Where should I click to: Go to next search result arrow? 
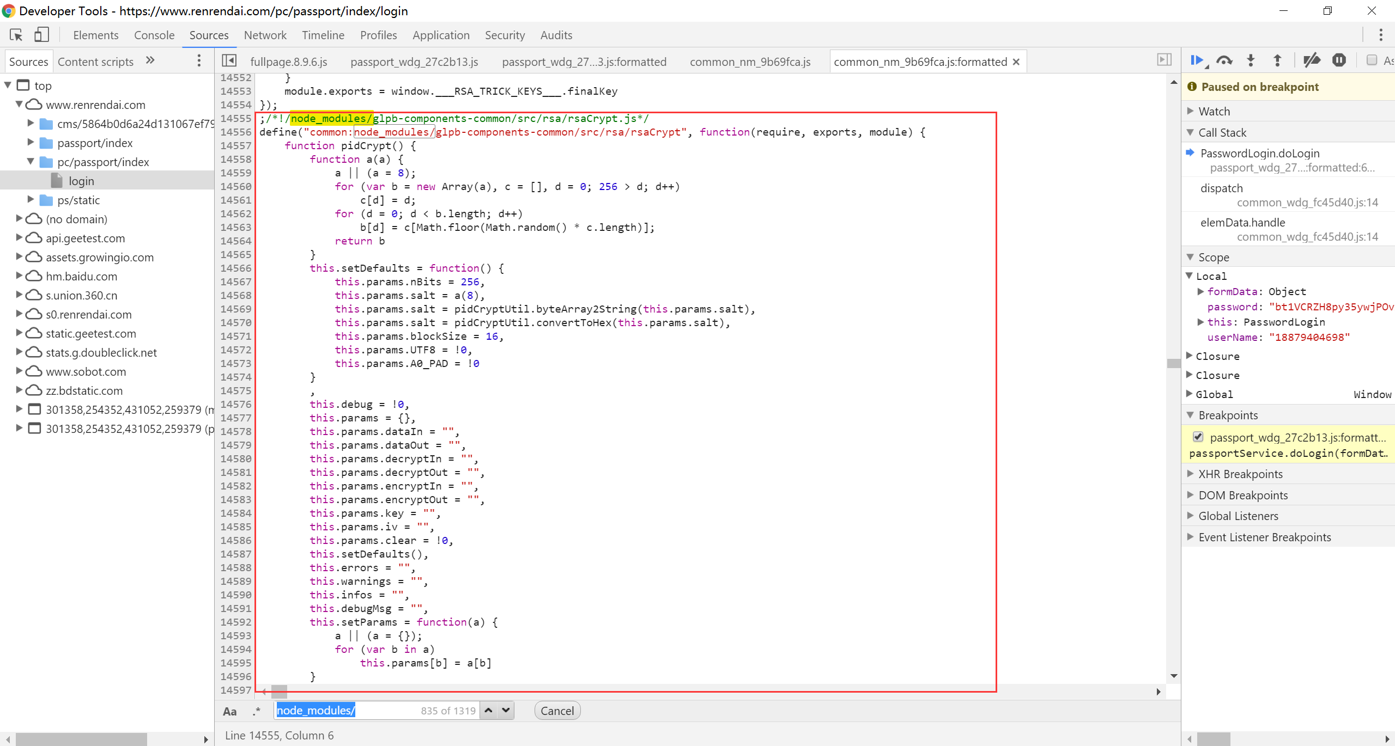506,710
